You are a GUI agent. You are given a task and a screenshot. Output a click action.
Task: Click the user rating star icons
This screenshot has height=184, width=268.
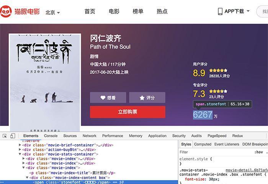[218, 71]
